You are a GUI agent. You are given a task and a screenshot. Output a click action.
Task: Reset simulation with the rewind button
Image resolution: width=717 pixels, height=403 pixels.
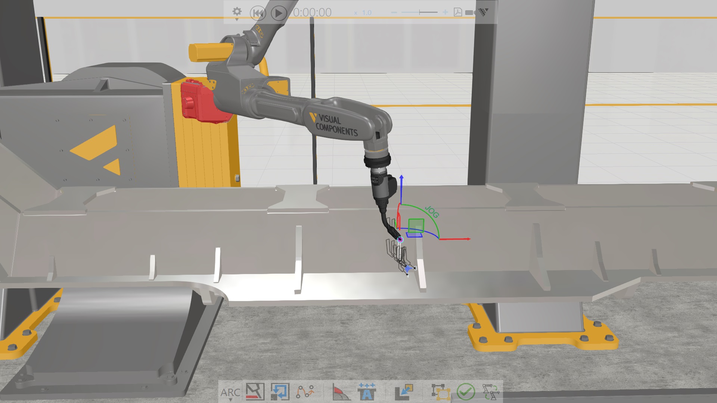(258, 13)
